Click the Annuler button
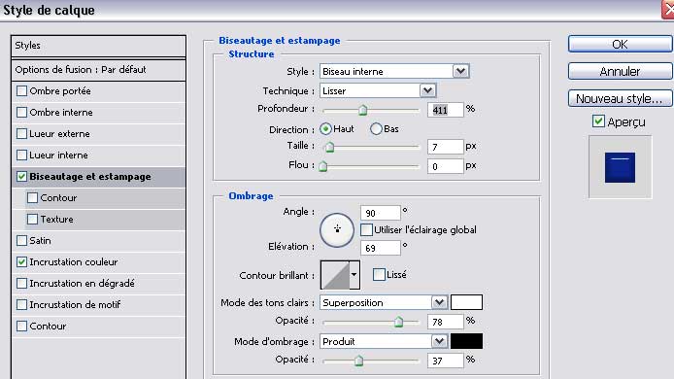This screenshot has height=379, width=674. 620,71
